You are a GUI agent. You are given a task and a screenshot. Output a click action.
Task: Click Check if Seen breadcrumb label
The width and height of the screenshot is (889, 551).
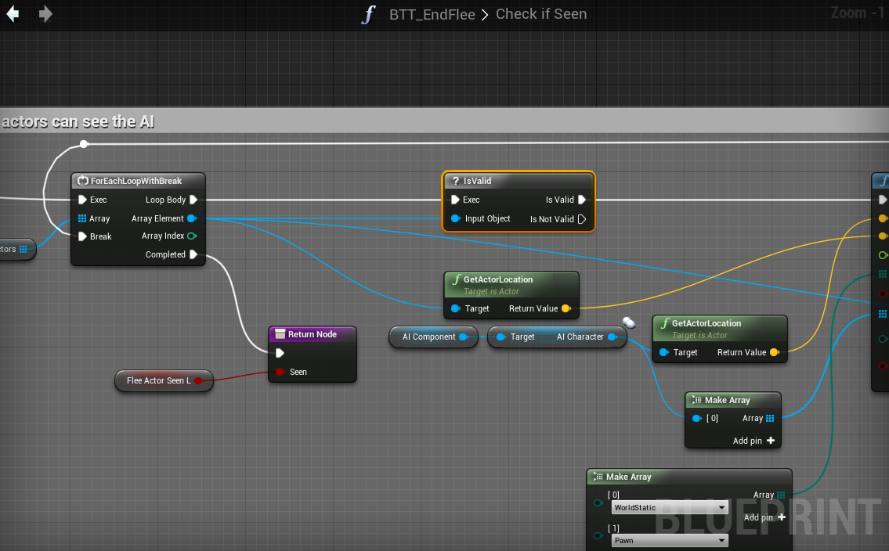[541, 14]
